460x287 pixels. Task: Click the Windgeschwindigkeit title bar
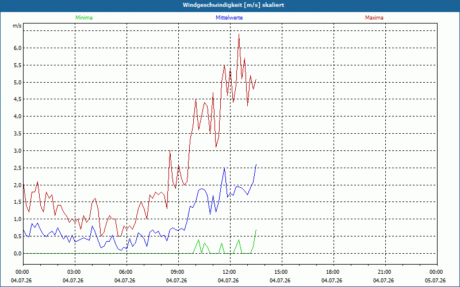click(230, 6)
